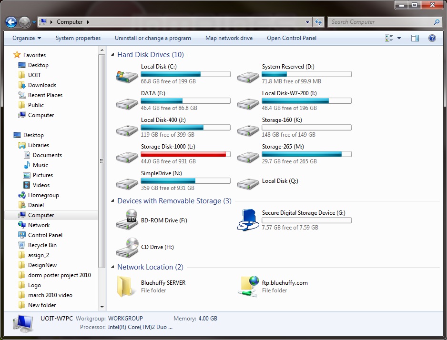
Task: Open the DesignNew folder
Action: (x=42, y=265)
